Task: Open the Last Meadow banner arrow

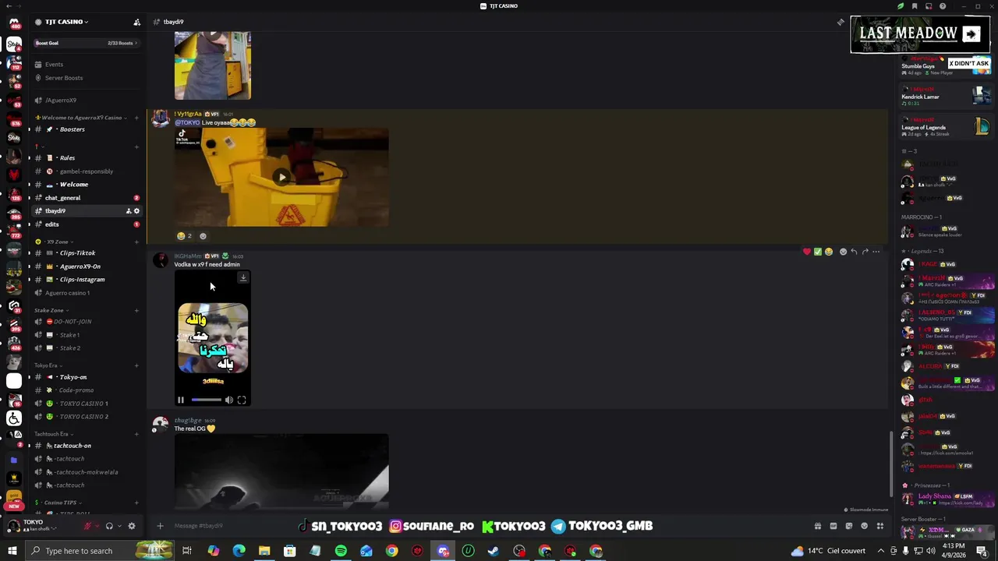Action: (971, 34)
